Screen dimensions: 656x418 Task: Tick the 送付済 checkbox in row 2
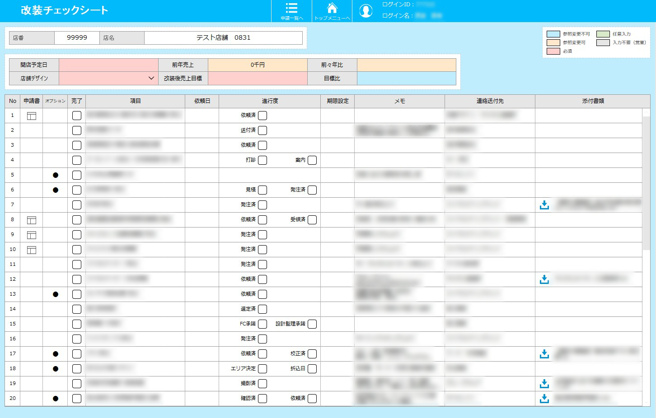[x=262, y=130]
